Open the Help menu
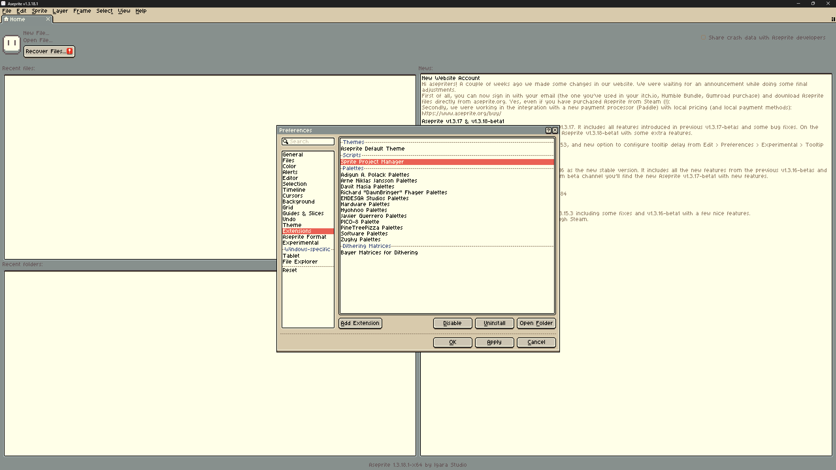The width and height of the screenshot is (836, 470). [x=141, y=11]
